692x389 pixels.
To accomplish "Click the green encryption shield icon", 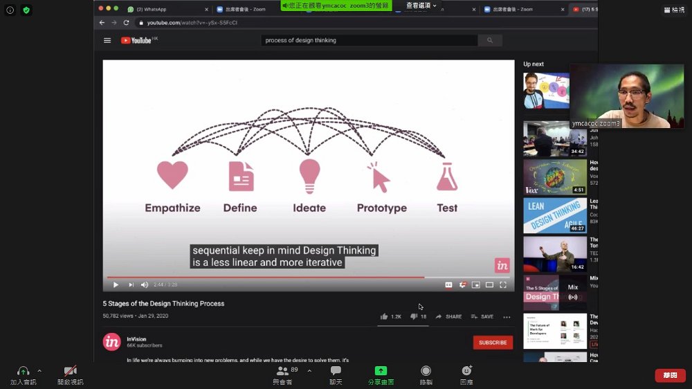I will click(x=26, y=10).
